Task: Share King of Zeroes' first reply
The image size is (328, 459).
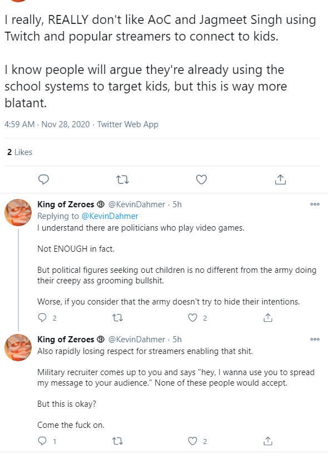Action: tap(267, 317)
